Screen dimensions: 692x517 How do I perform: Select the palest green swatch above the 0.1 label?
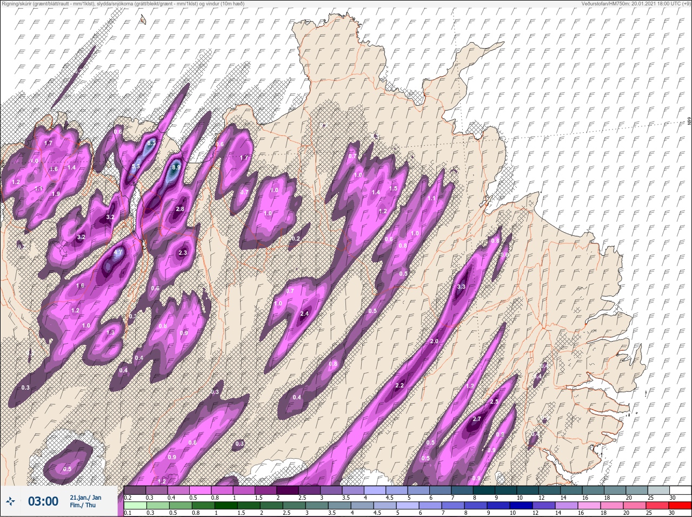(x=135, y=506)
